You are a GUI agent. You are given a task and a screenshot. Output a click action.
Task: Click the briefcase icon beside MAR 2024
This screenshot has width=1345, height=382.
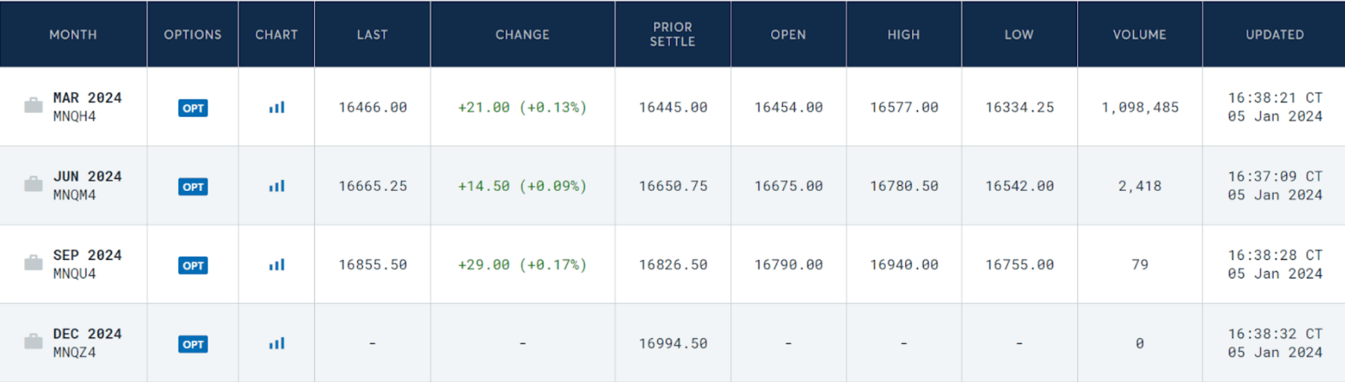(33, 106)
